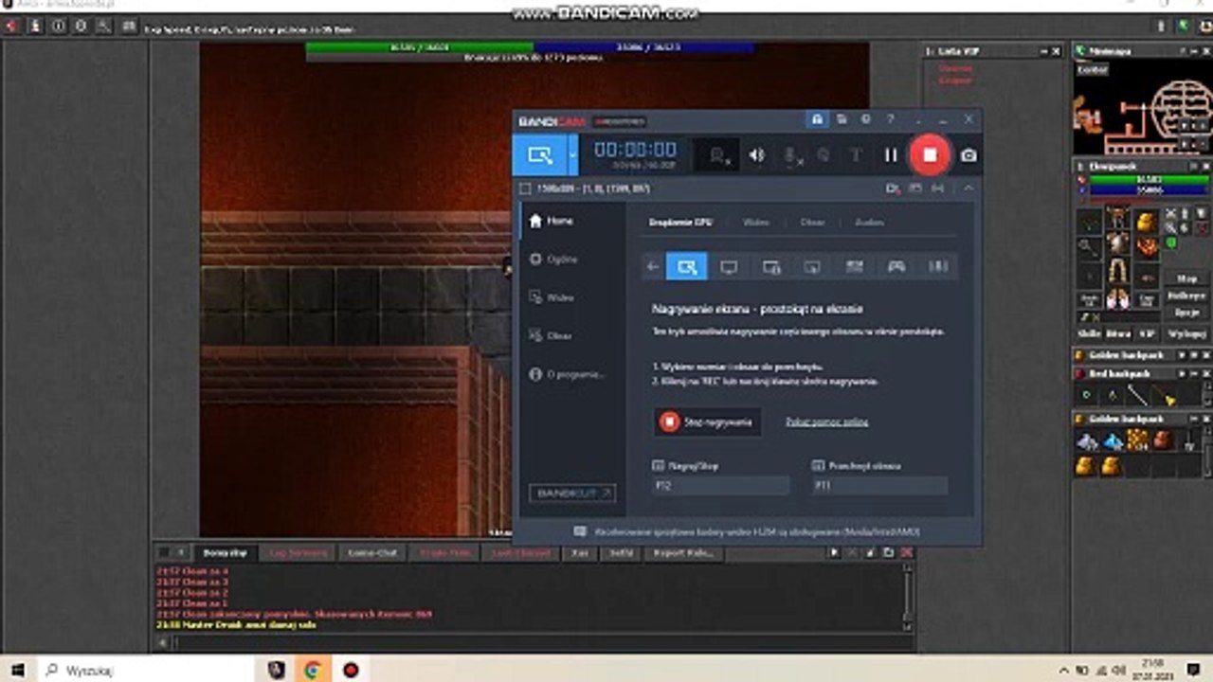Switch to the Obraz tab in Home
This screenshot has width=1213, height=682.
812,223
